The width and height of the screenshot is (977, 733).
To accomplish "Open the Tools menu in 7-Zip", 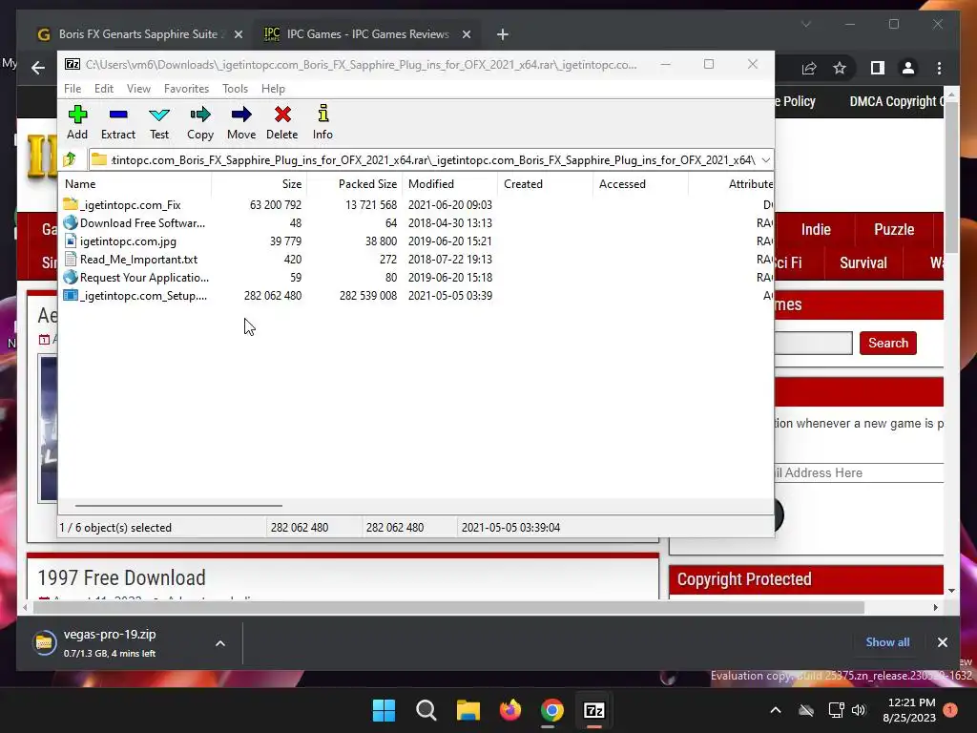I will tap(235, 89).
